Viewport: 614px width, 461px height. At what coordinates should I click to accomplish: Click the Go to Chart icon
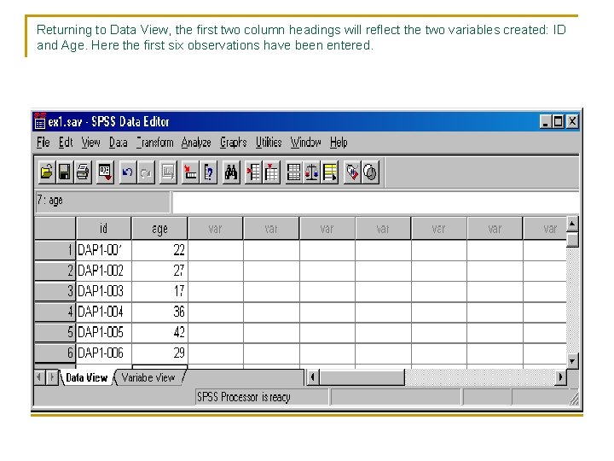coord(168,172)
